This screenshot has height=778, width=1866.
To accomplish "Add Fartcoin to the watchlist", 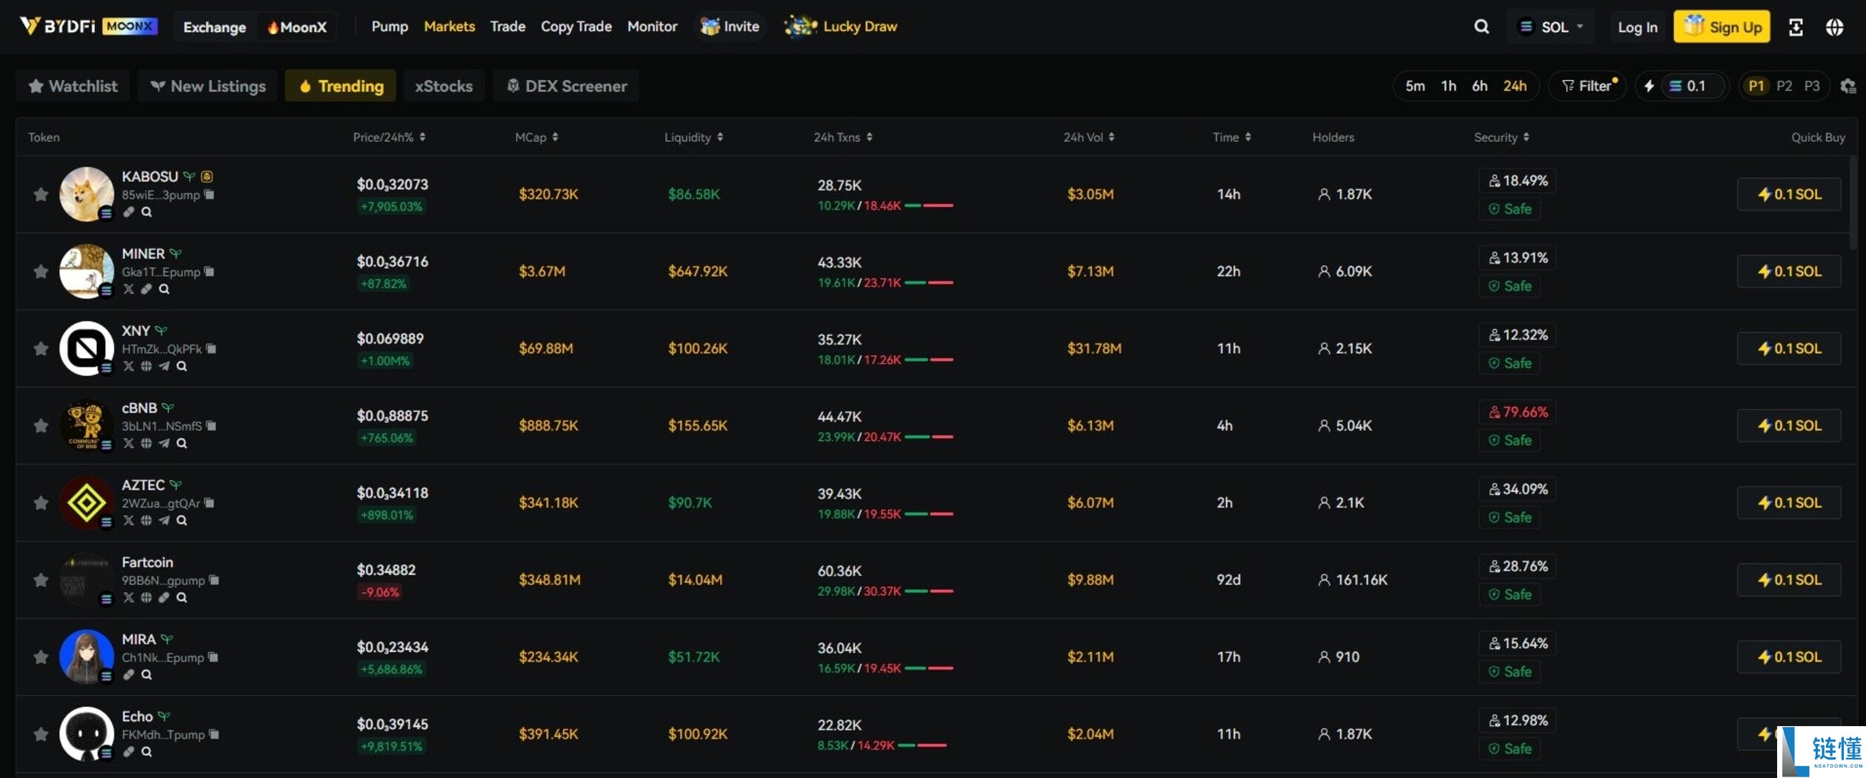I will 41,579.
